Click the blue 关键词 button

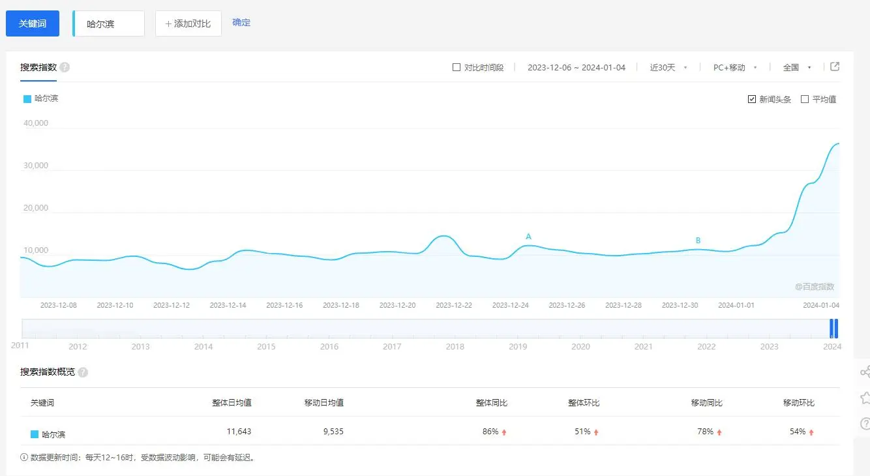pyautogui.click(x=33, y=23)
